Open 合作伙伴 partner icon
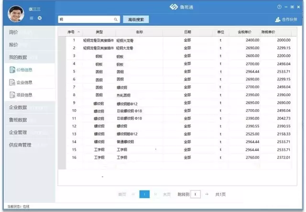The height and width of the screenshot is (212, 306). pyautogui.click(x=278, y=20)
